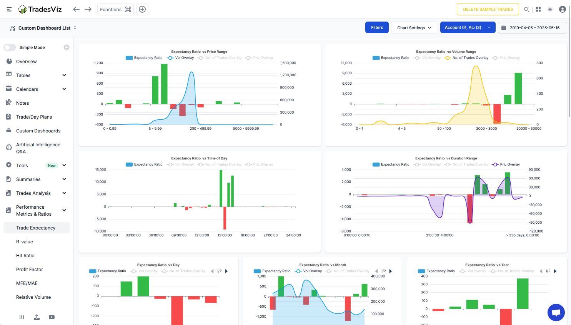Toggle light/dark theme sun icon

click(x=550, y=9)
